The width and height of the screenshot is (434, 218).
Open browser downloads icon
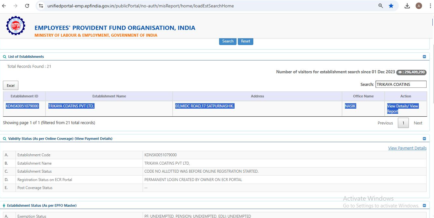[x=407, y=6]
